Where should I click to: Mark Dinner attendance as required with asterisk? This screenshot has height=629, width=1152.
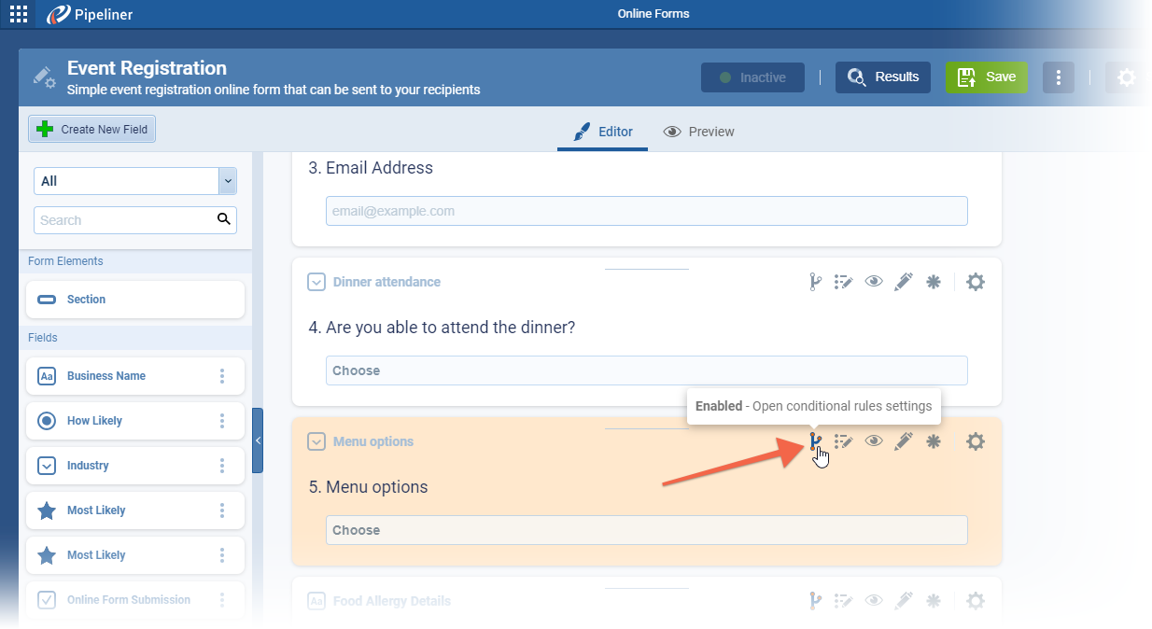[933, 282]
